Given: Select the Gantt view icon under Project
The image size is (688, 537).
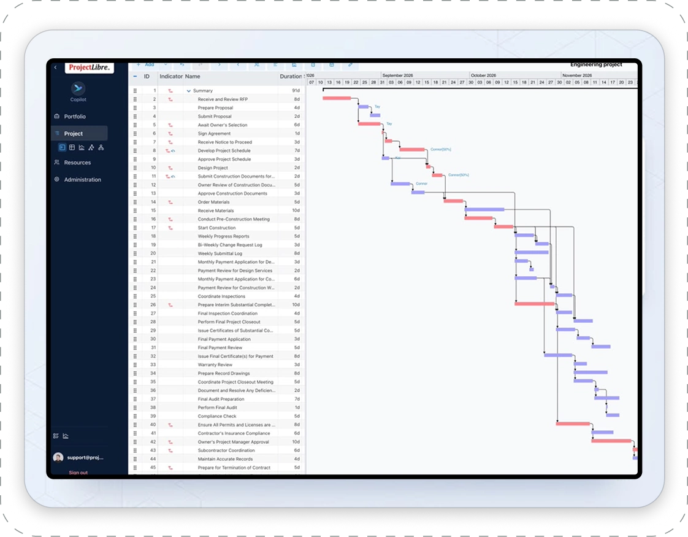Looking at the screenshot, I should (62, 147).
